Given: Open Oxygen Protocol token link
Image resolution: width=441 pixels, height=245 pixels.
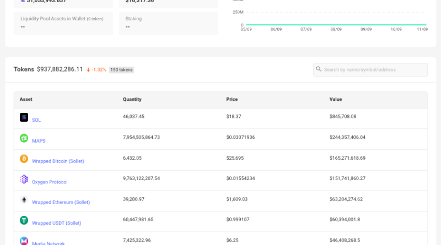Looking at the screenshot, I should click(x=50, y=182).
